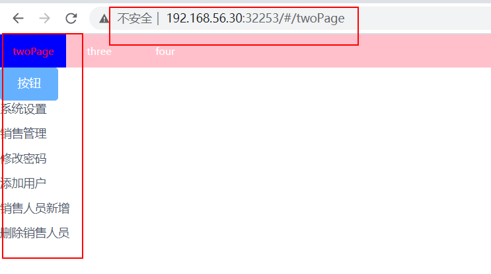The height and width of the screenshot is (274, 491).
Task: Open site info via the 不安全 label
Action: (x=135, y=19)
